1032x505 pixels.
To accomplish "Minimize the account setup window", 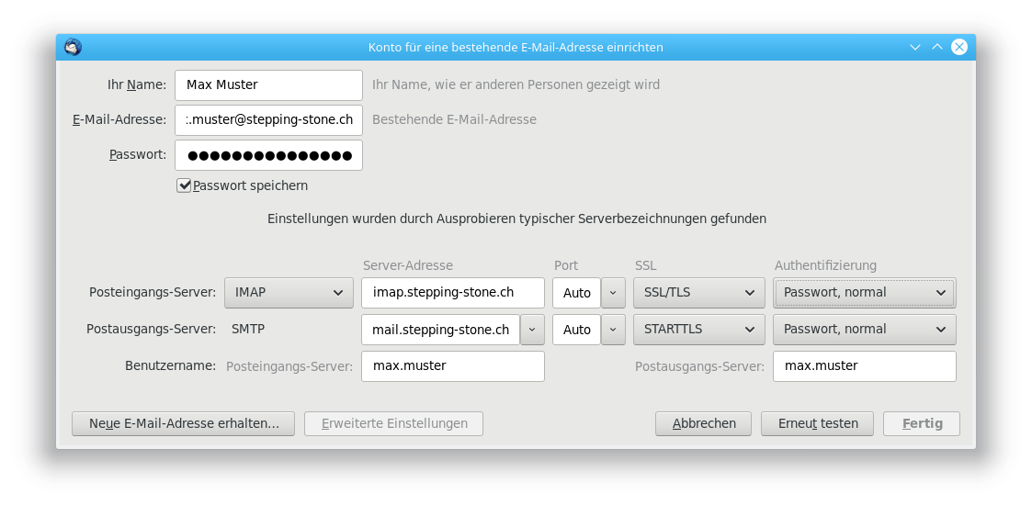I will [x=915, y=47].
